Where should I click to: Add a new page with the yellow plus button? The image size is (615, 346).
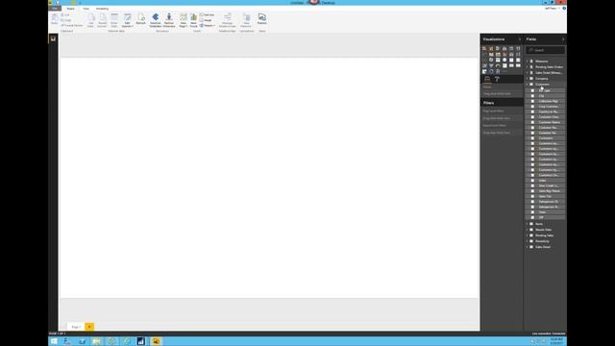89,327
